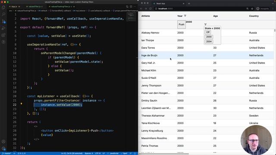
Task: Click the 2004 button in State filter popup
Action: coord(209,42)
